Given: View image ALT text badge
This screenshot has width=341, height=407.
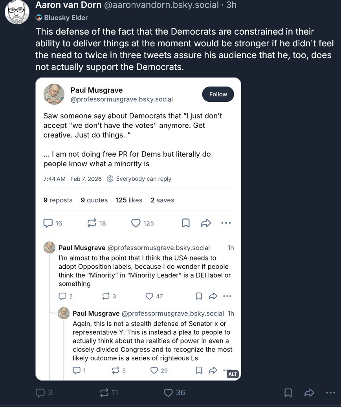Looking at the screenshot, I should click(x=233, y=374).
